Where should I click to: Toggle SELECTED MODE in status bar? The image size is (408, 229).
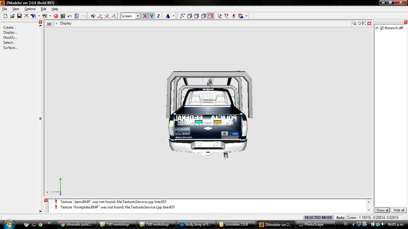pos(318,217)
